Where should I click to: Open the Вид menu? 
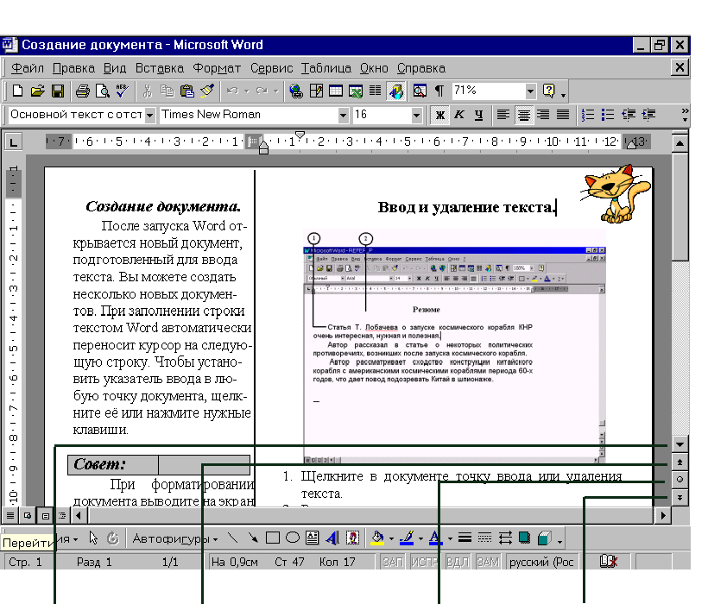(115, 68)
